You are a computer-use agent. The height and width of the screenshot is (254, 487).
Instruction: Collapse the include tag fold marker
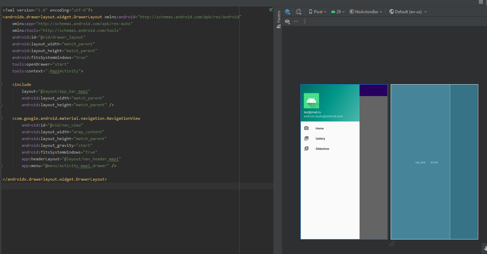coord(1,85)
